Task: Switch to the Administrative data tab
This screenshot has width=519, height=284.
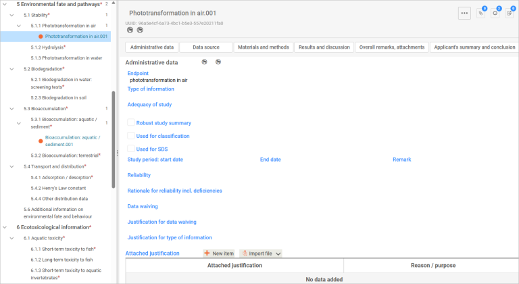Action: point(152,47)
